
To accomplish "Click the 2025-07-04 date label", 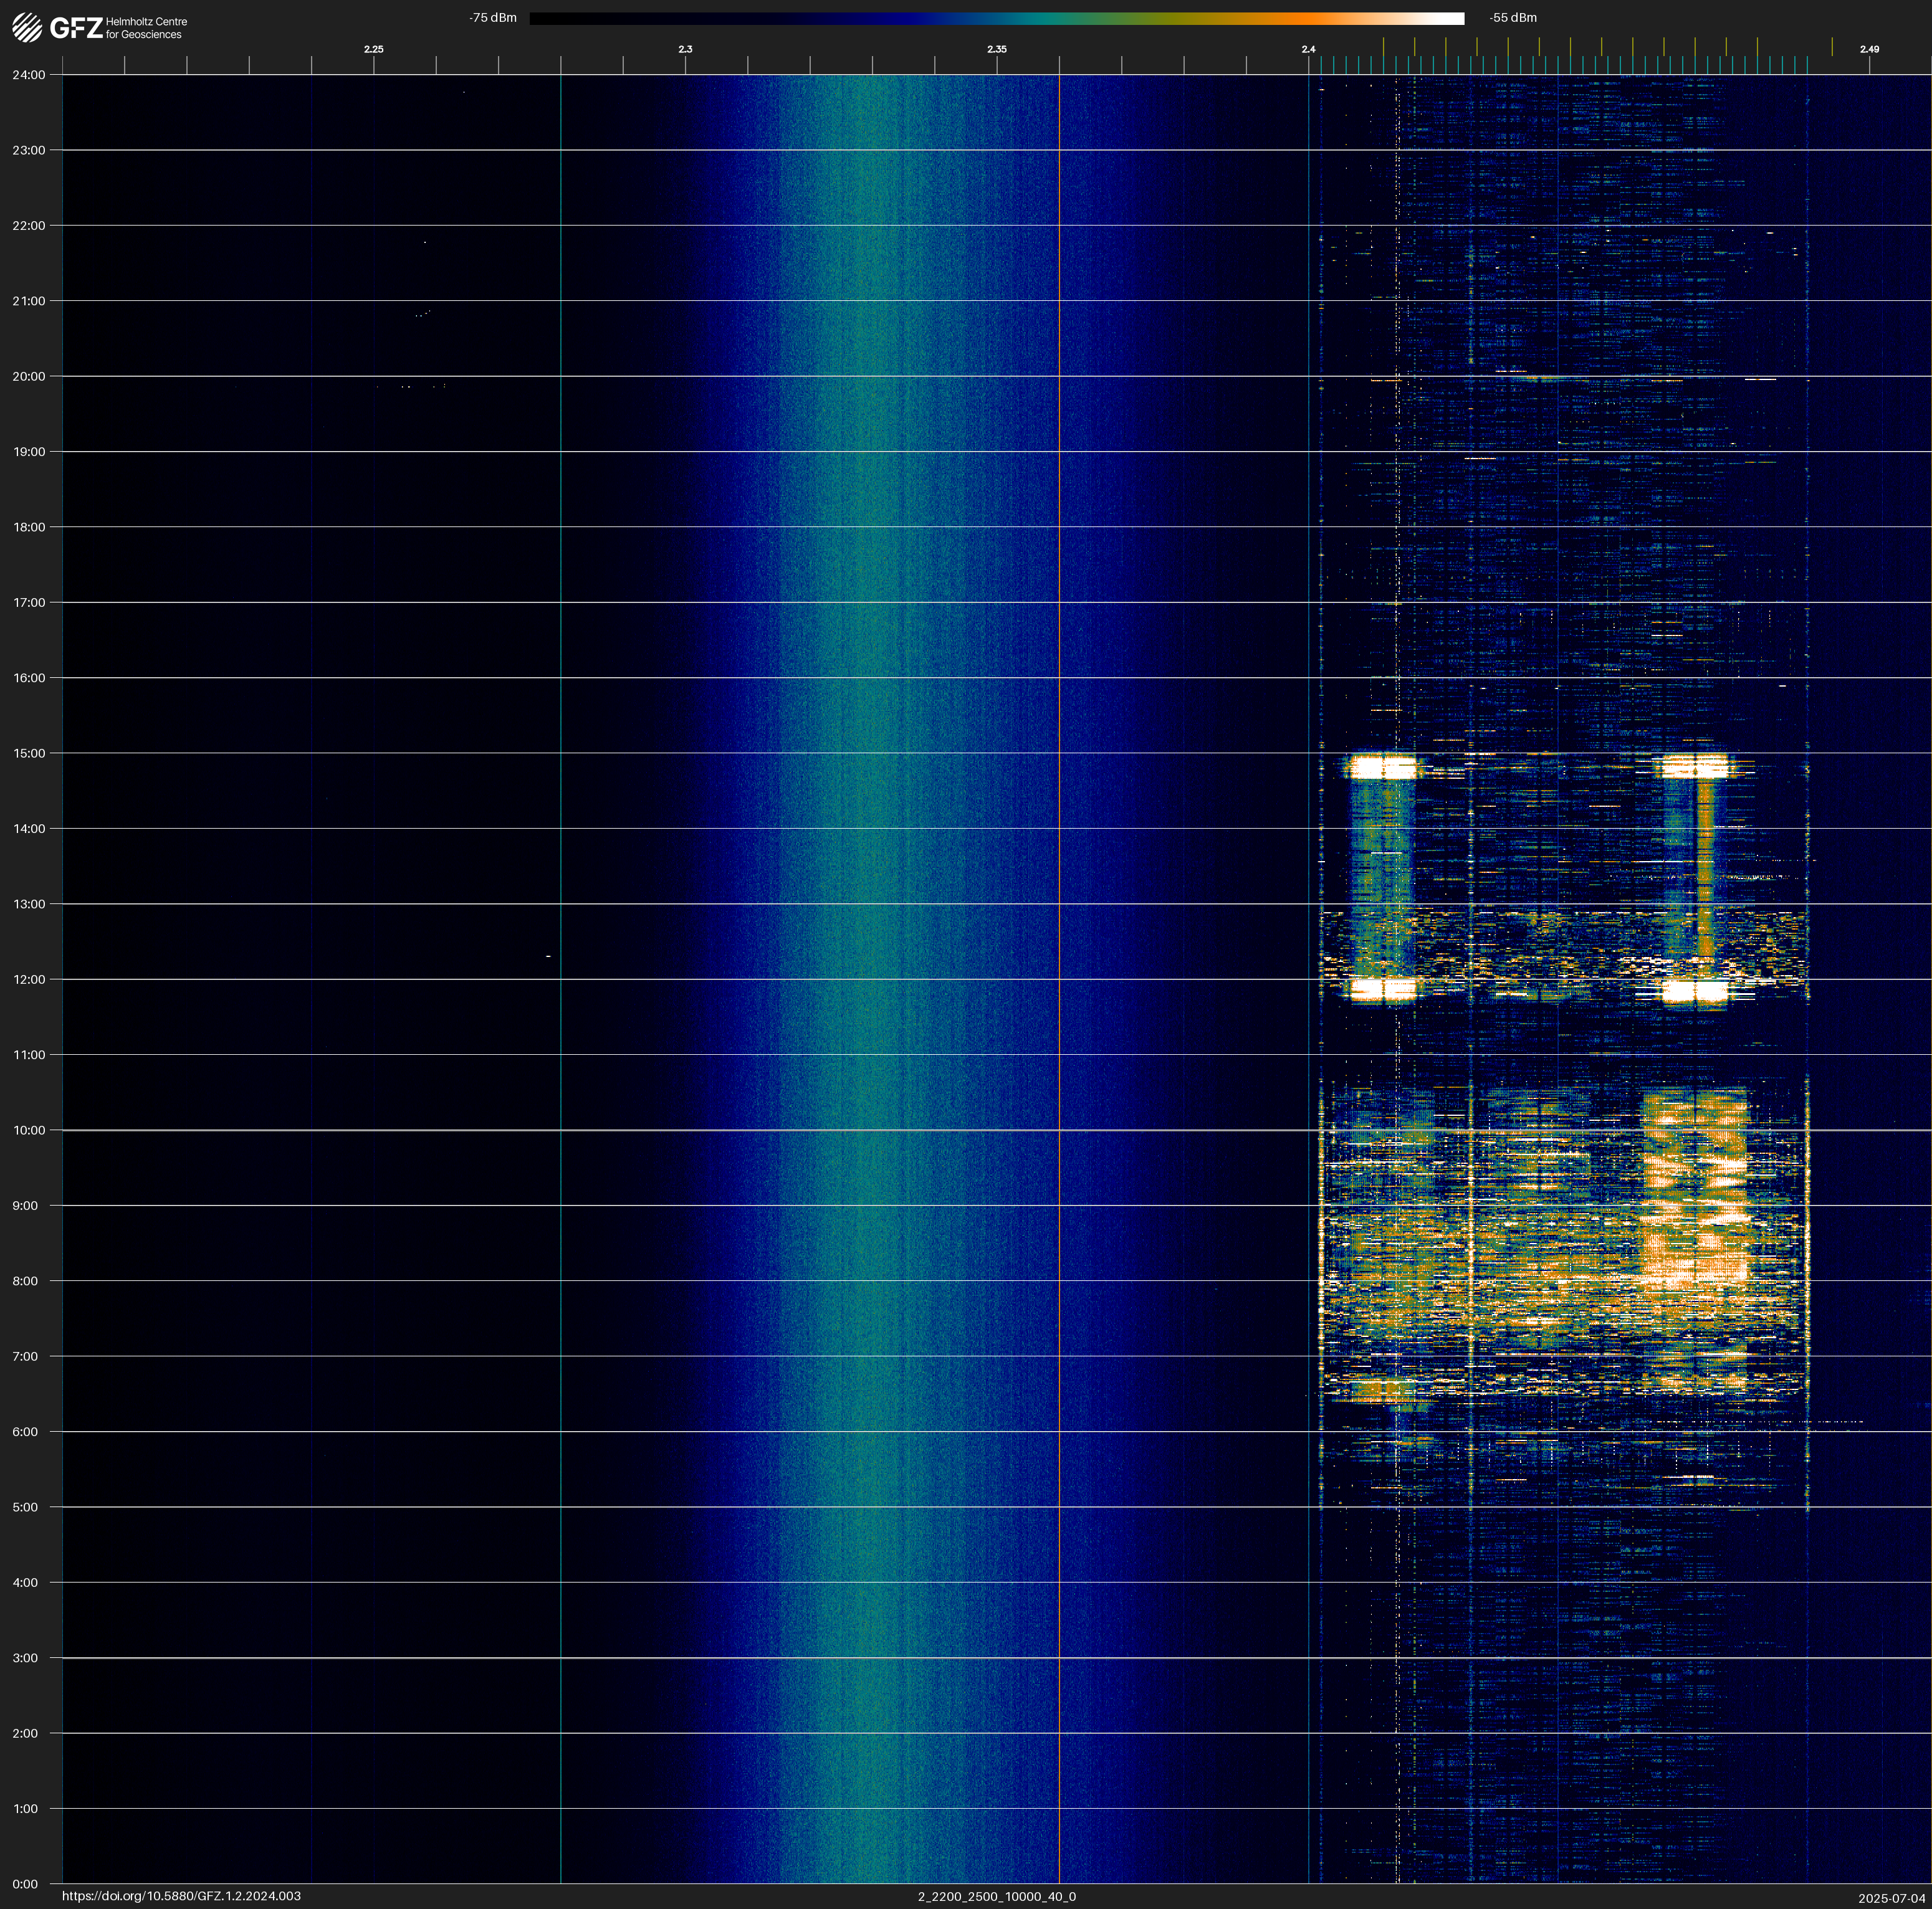I will pos(1892,1897).
